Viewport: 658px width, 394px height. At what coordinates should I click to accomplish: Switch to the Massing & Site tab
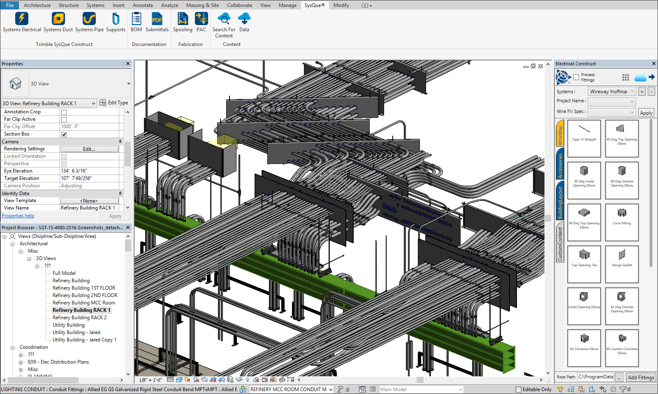click(202, 5)
